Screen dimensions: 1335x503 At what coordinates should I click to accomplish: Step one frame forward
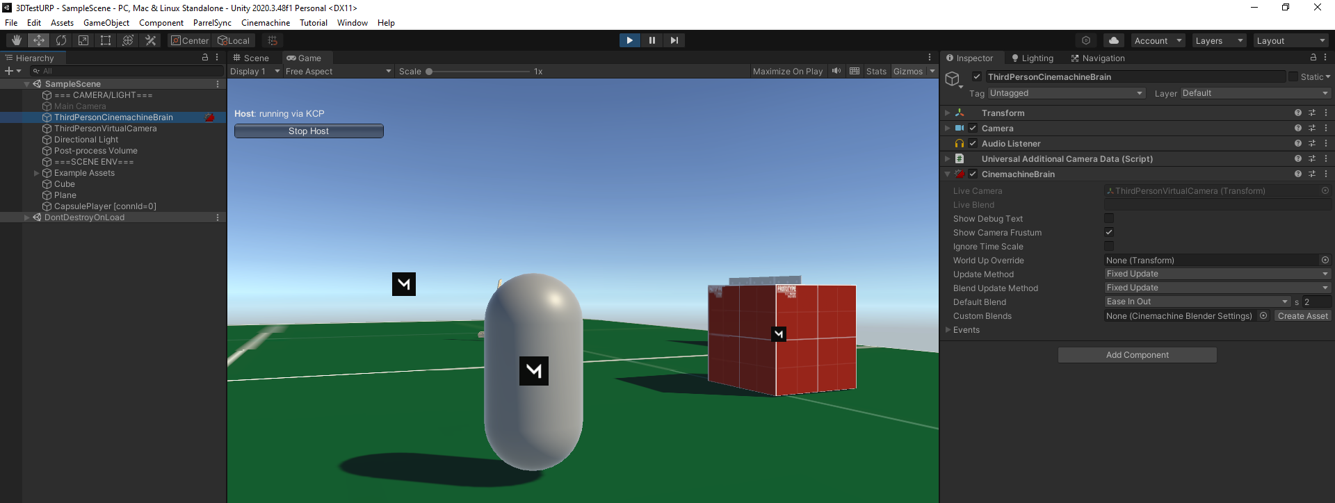(x=674, y=40)
